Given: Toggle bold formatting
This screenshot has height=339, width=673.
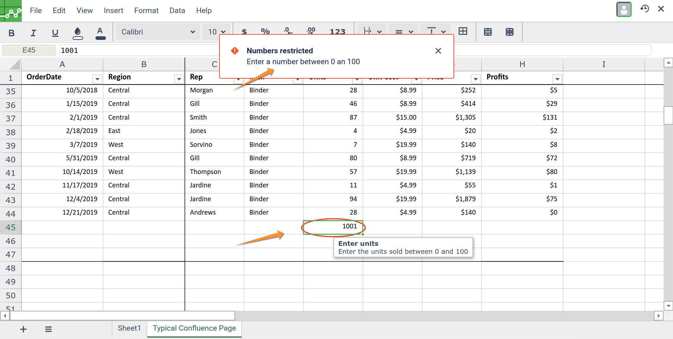Looking at the screenshot, I should [x=12, y=33].
